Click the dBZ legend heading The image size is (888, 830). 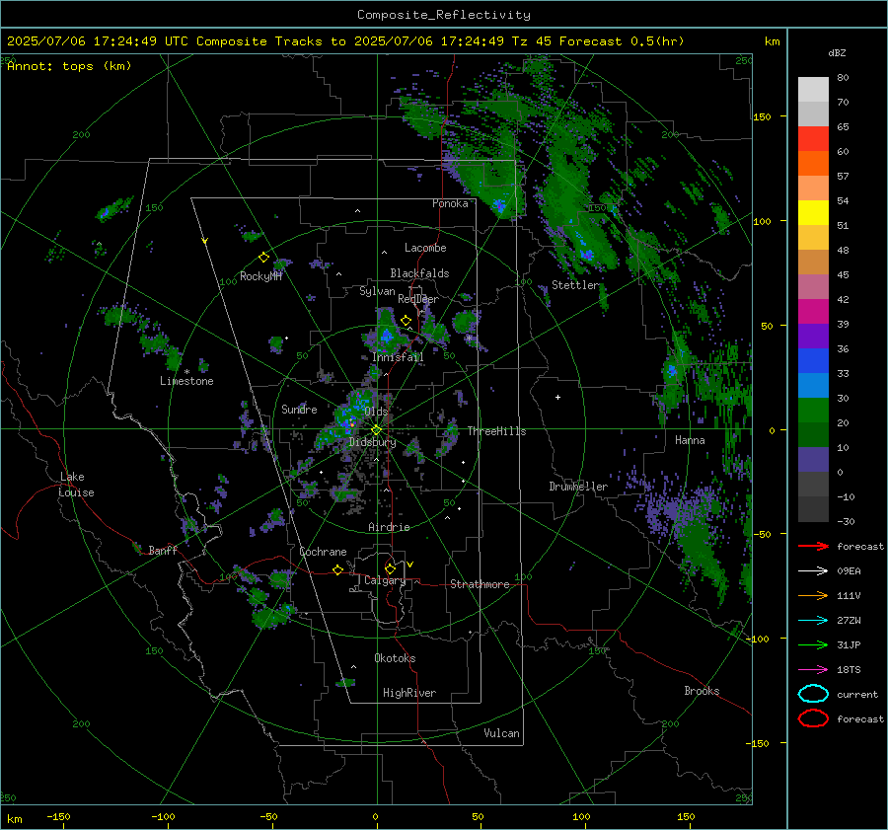(x=837, y=53)
